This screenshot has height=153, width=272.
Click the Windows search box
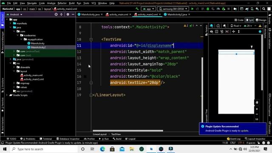(x=44, y=149)
